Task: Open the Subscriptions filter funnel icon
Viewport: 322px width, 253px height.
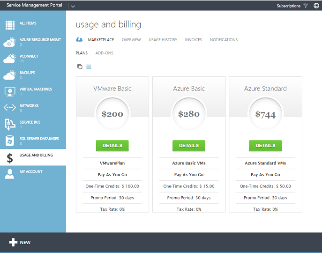Action: pos(306,6)
